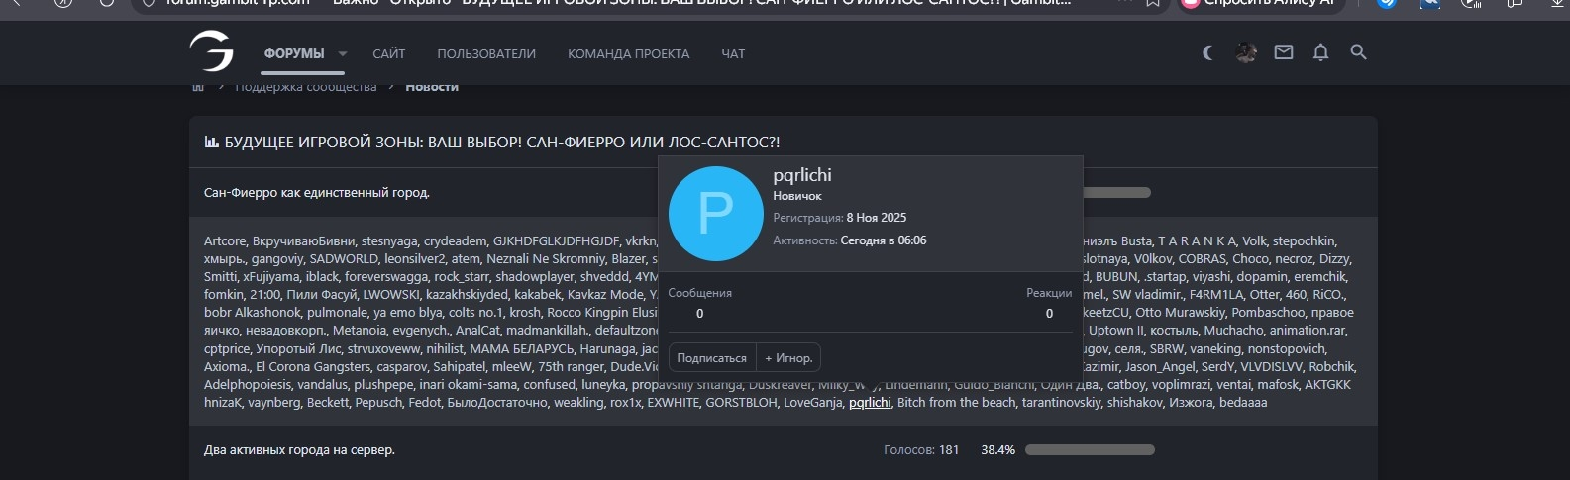The height and width of the screenshot is (480, 1570).
Task: Bookmark this page in address bar
Action: tap(1153, 3)
